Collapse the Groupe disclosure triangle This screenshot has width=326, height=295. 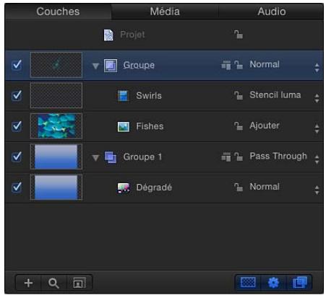tap(95, 66)
